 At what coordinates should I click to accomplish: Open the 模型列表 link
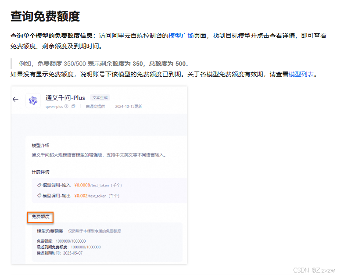301,74
